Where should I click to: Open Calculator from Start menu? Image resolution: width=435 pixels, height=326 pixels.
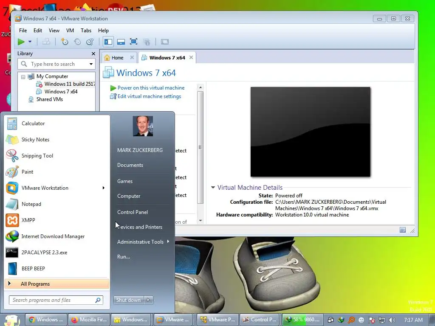click(57, 124)
